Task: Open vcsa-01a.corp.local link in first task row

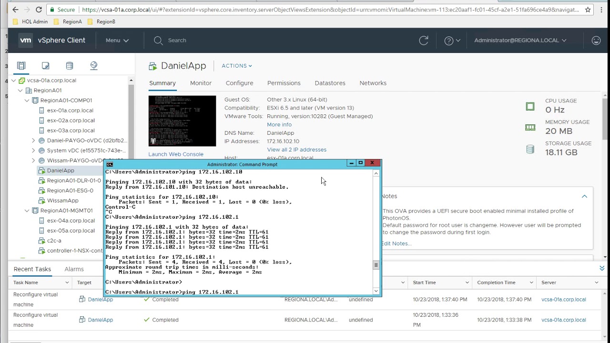Action: 564,300
